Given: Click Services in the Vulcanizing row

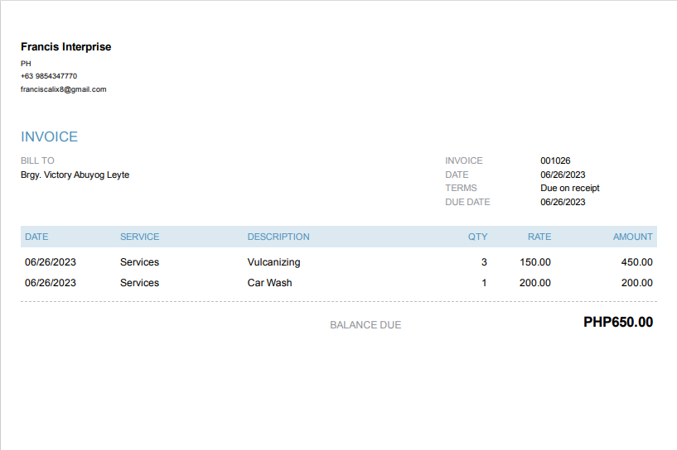Looking at the screenshot, I should pos(139,262).
